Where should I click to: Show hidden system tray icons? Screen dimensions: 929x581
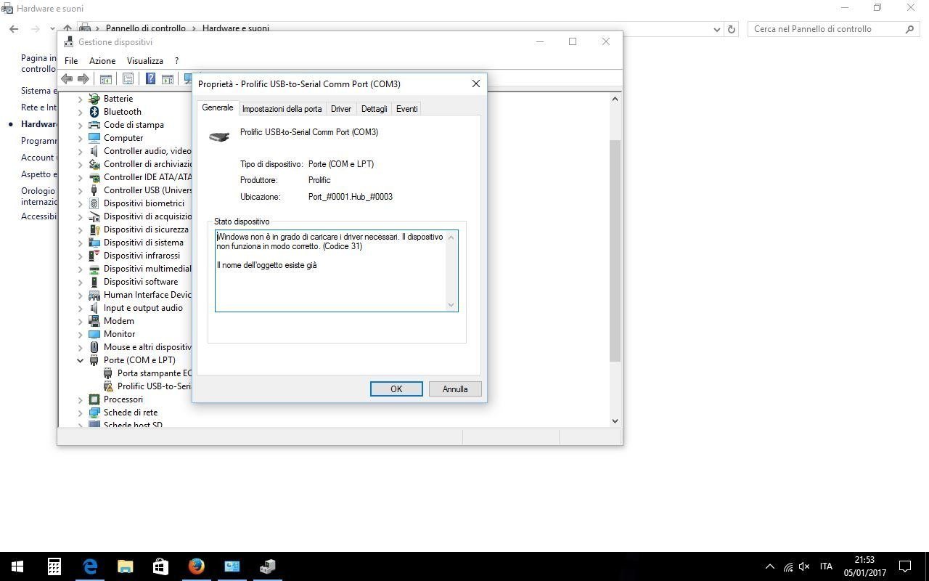click(769, 566)
